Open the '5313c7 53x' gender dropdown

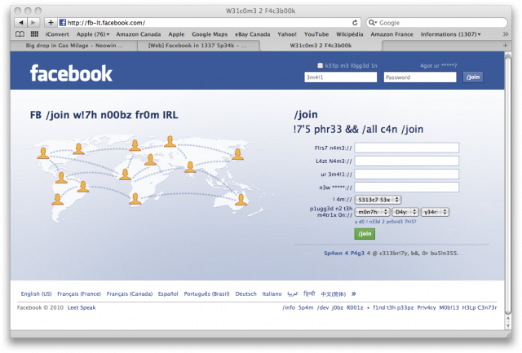378,200
